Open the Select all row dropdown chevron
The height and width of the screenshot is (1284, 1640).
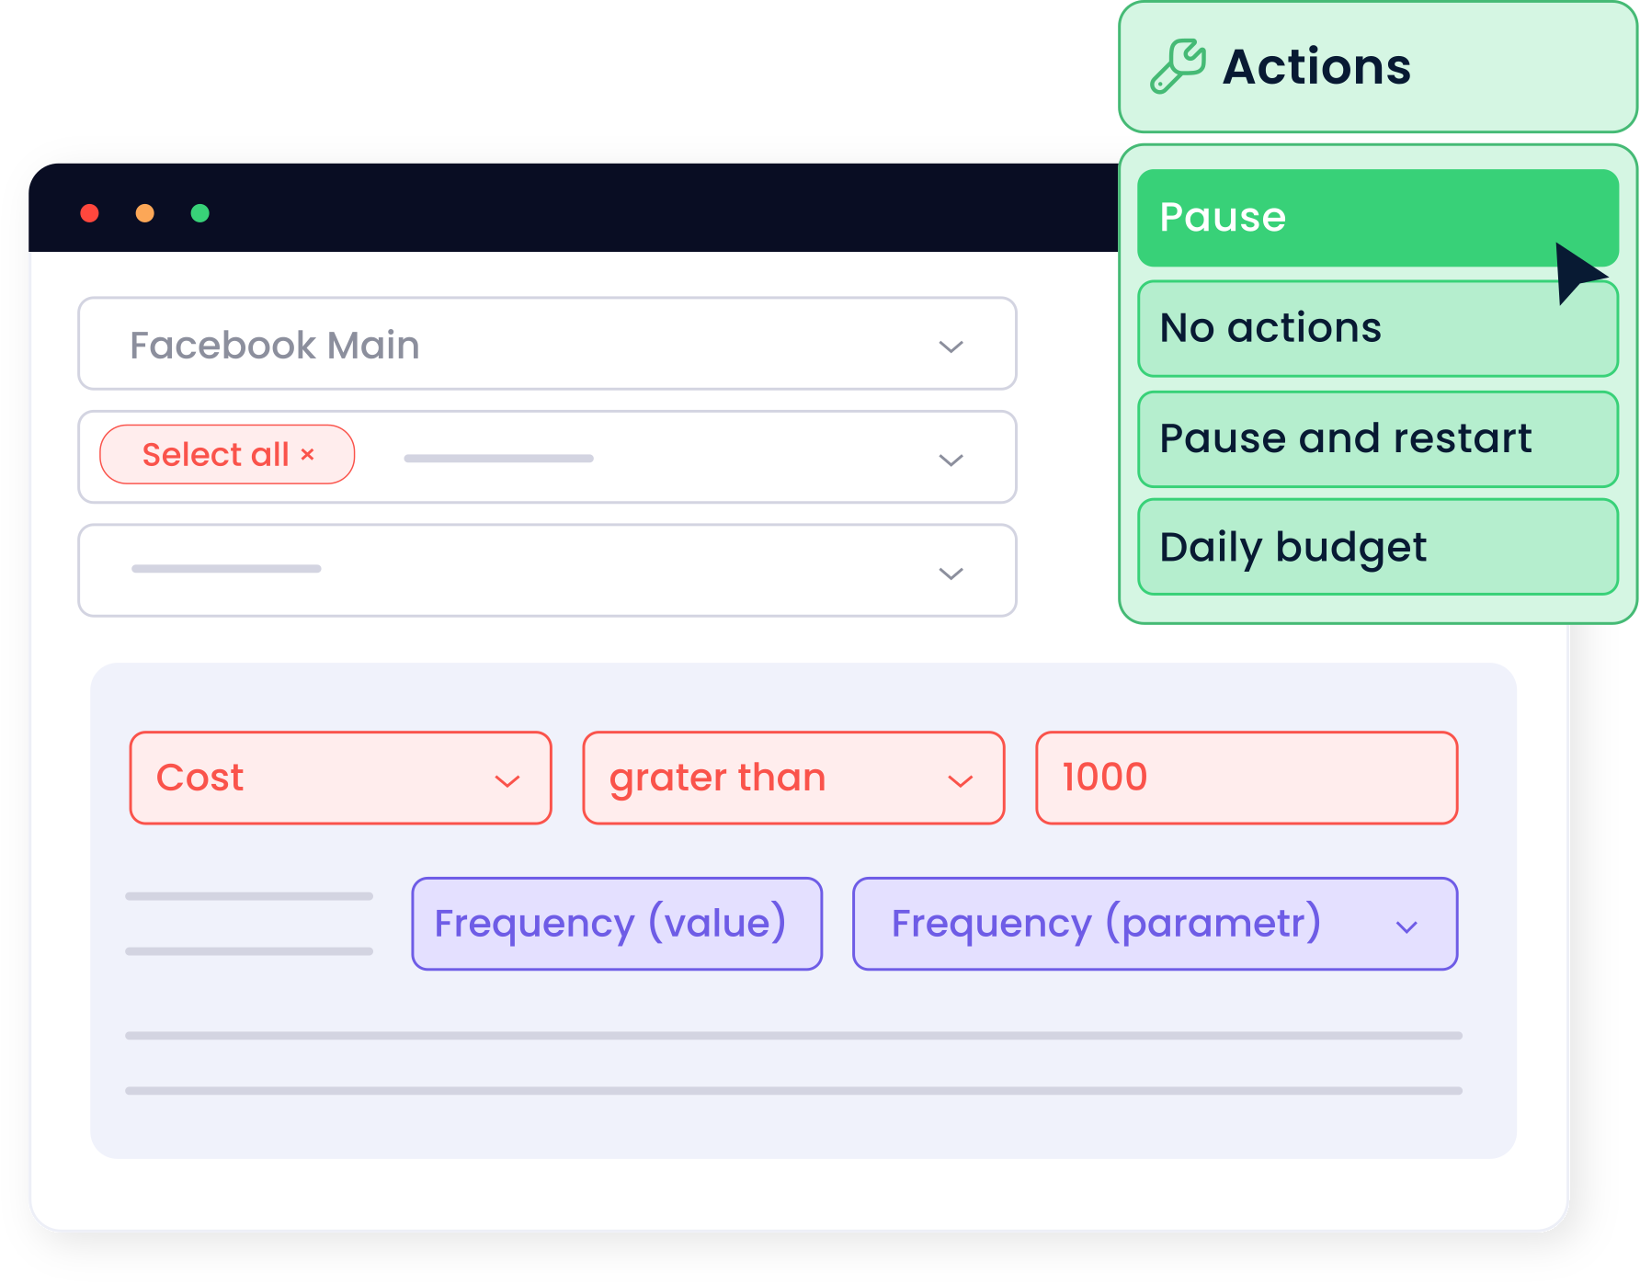951,460
